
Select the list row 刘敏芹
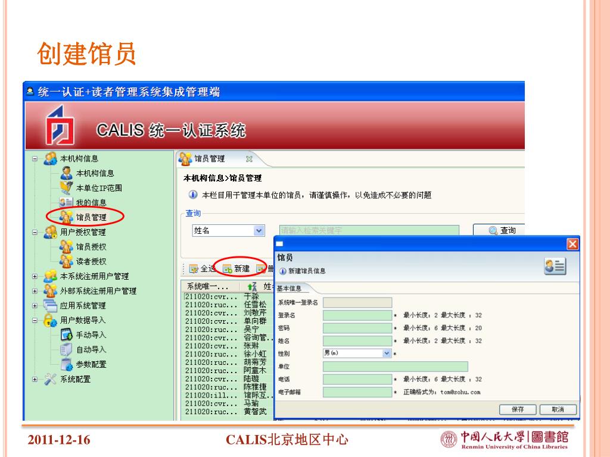(x=228, y=312)
